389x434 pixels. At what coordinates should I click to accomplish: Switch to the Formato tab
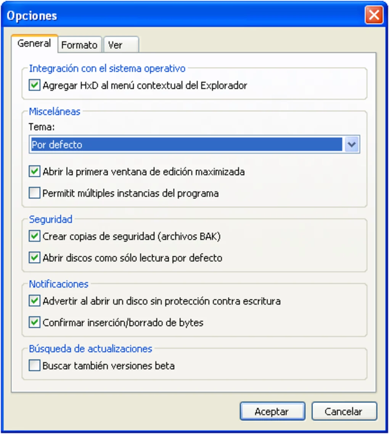click(x=79, y=45)
